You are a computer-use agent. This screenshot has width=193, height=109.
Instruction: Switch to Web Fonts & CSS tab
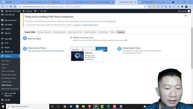75,32
